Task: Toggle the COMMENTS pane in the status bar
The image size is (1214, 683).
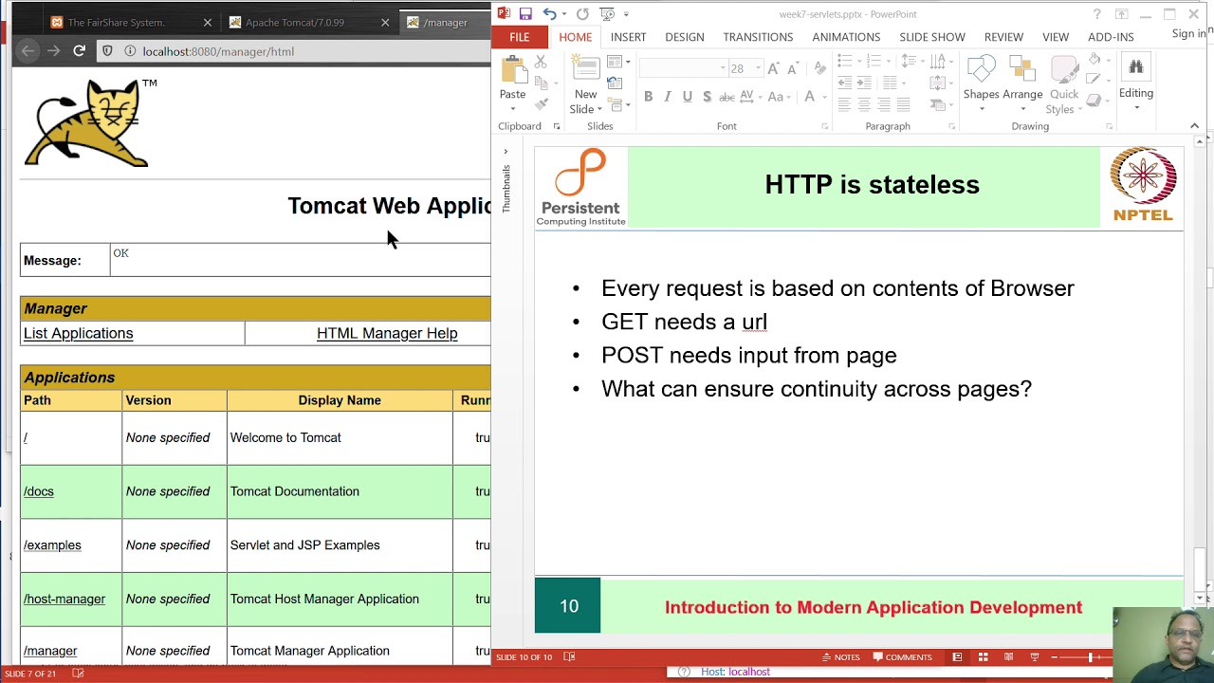Action: [x=901, y=656]
